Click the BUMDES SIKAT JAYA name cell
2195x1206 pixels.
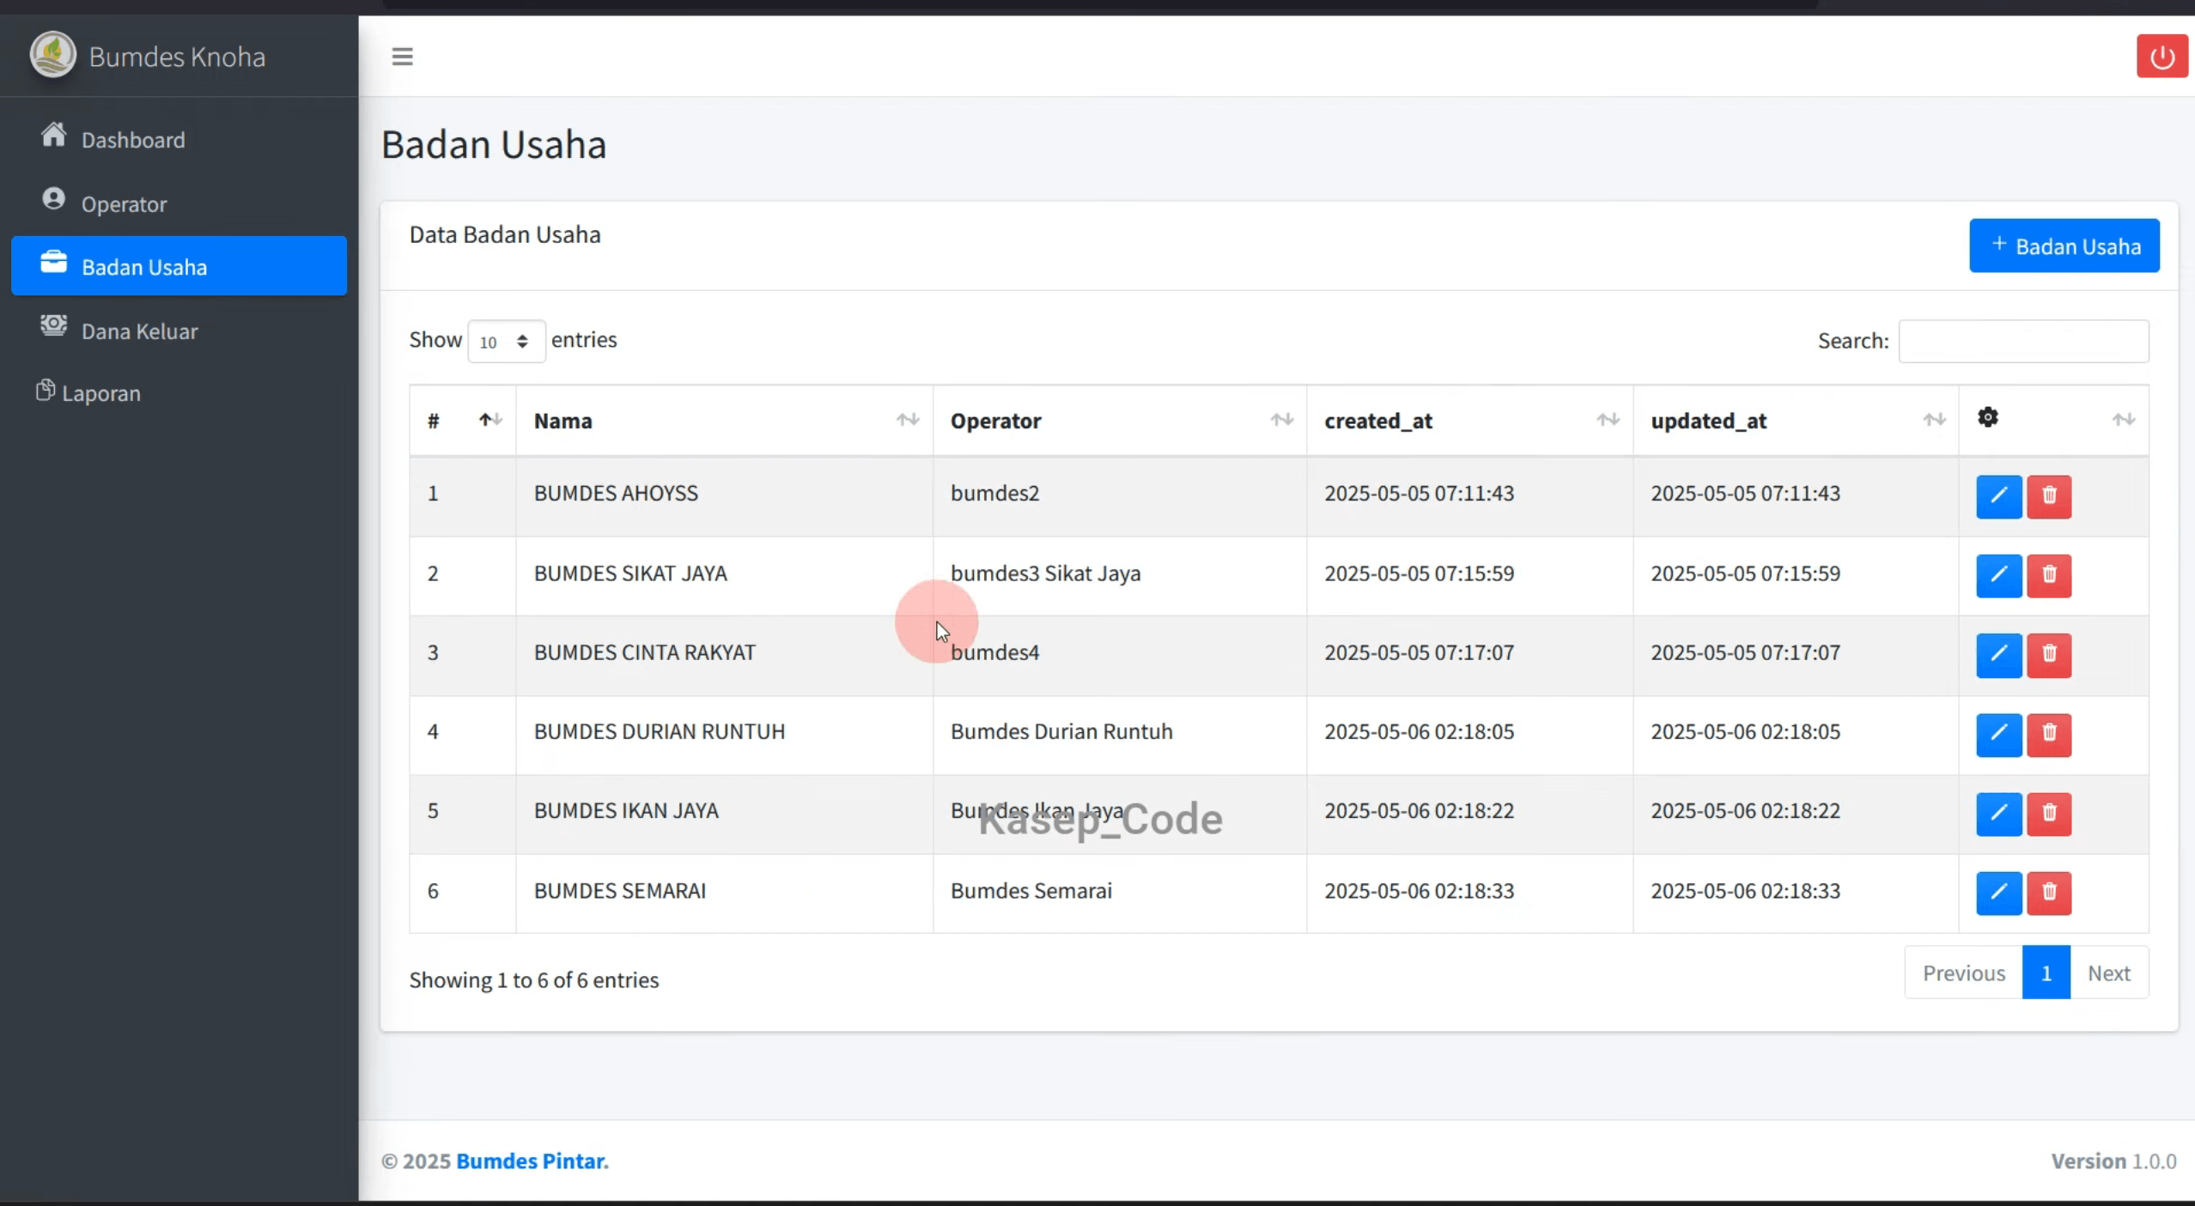(724, 575)
